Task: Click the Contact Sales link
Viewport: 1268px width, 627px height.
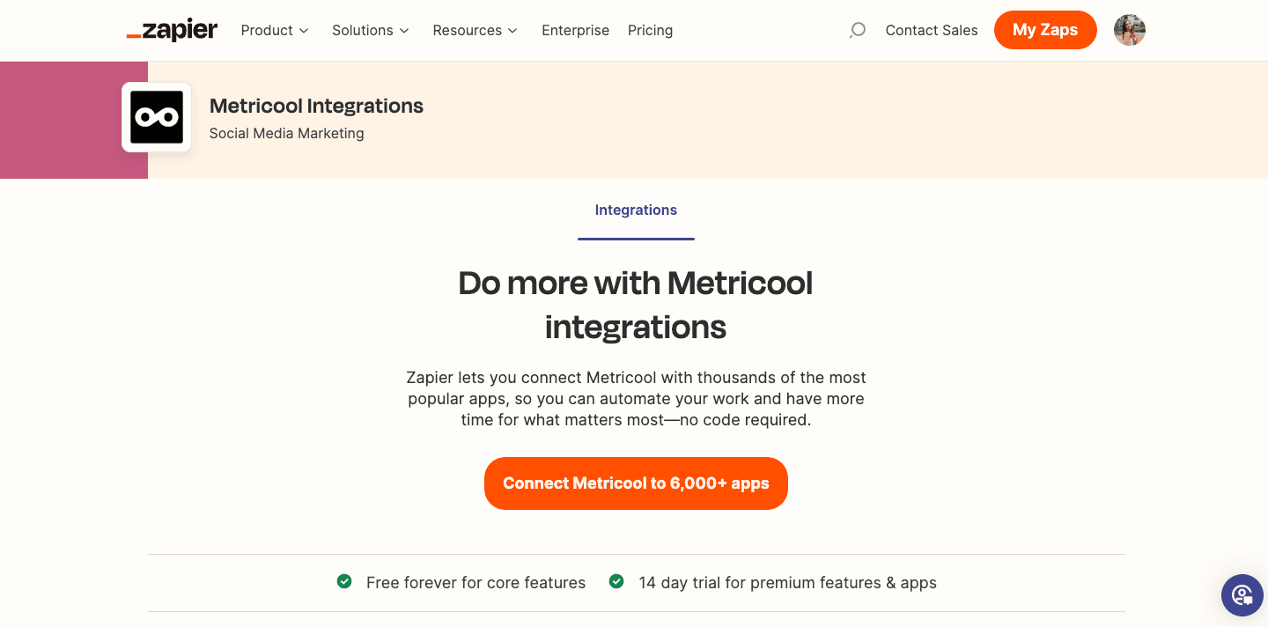Action: click(x=931, y=29)
